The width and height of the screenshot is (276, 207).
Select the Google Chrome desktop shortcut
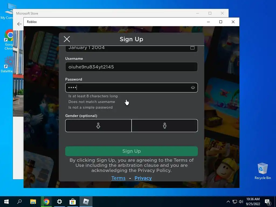[x=9, y=40]
